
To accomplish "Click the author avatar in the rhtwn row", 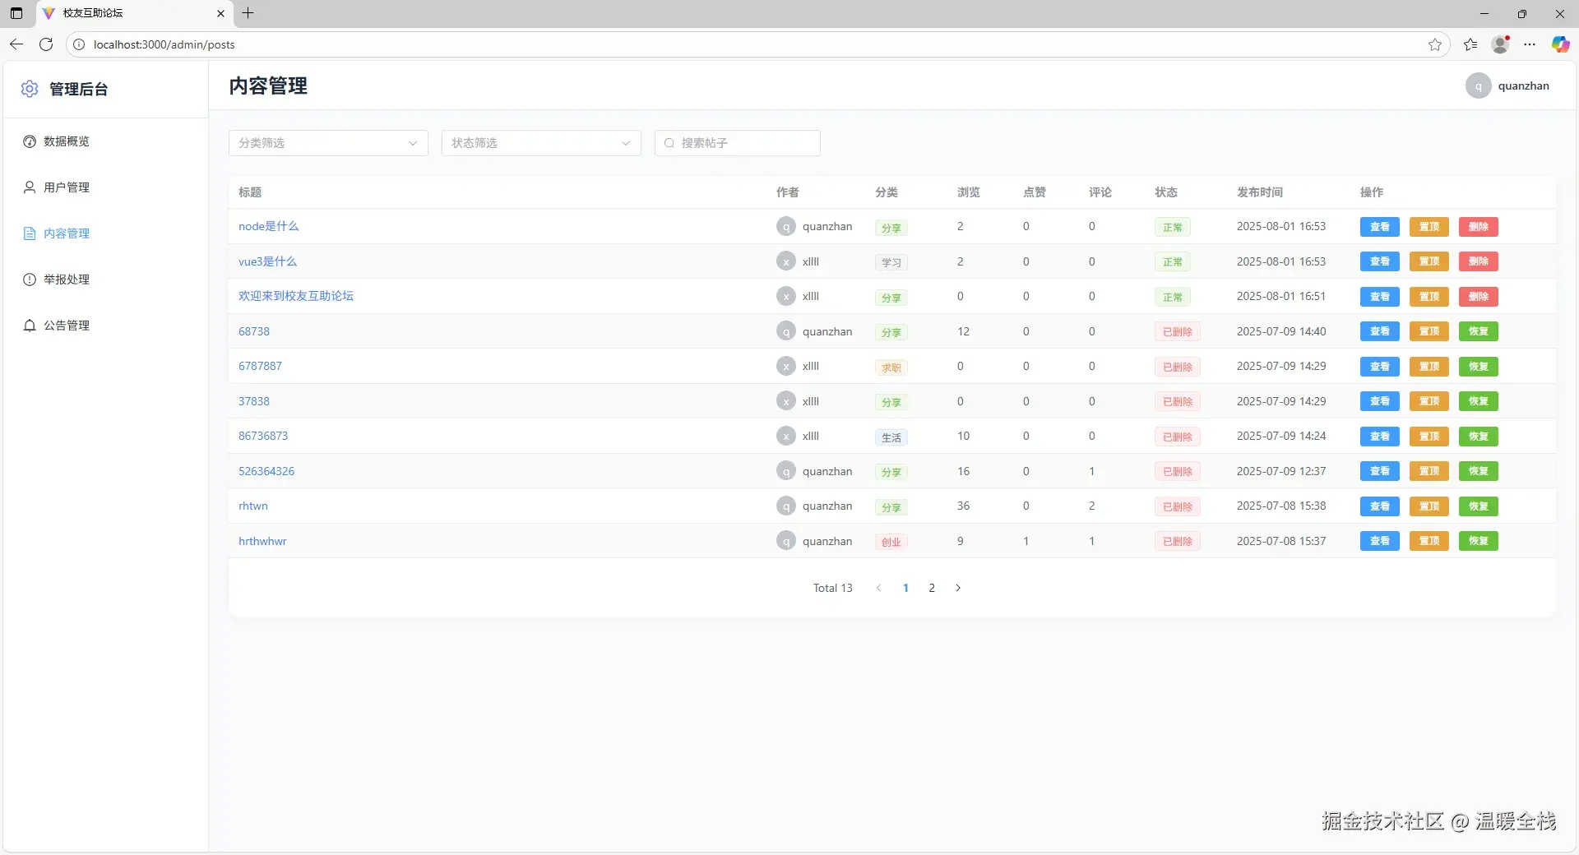I will pyautogui.click(x=786, y=506).
